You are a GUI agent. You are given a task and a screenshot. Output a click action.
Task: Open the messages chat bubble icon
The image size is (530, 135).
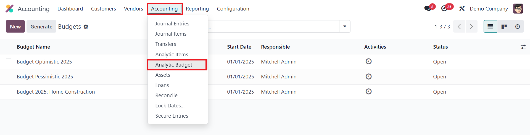[428, 9]
